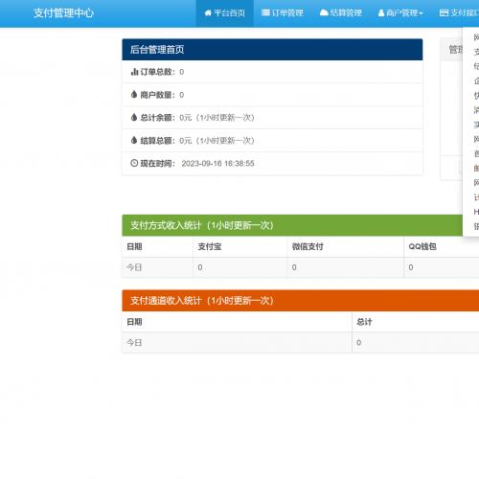The image size is (479, 479).
Task: Click the home icon beside 平台首页
Action: point(208,12)
